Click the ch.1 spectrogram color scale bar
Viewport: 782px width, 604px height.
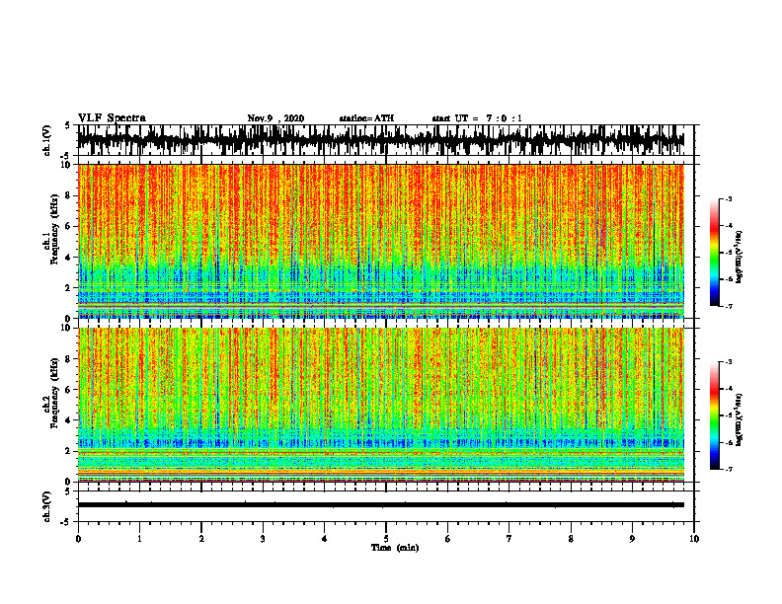714,253
